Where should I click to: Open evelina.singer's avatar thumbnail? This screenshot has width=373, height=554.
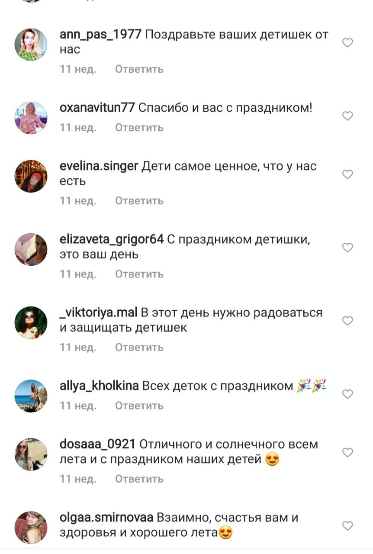[31, 176]
